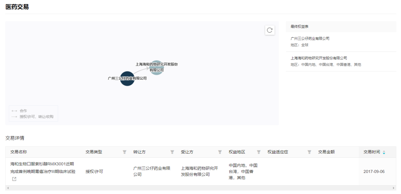
Task: Click 交易类型 column header label
Action: click(94, 152)
